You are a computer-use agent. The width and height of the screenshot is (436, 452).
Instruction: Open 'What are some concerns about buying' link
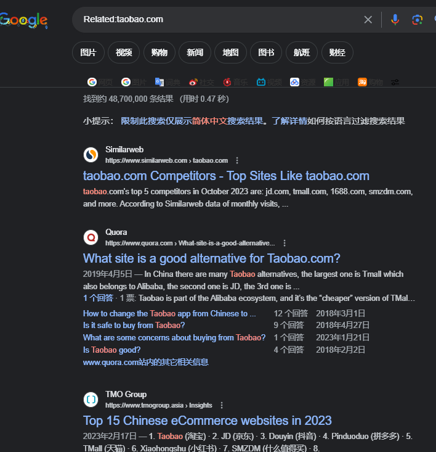[174, 337]
